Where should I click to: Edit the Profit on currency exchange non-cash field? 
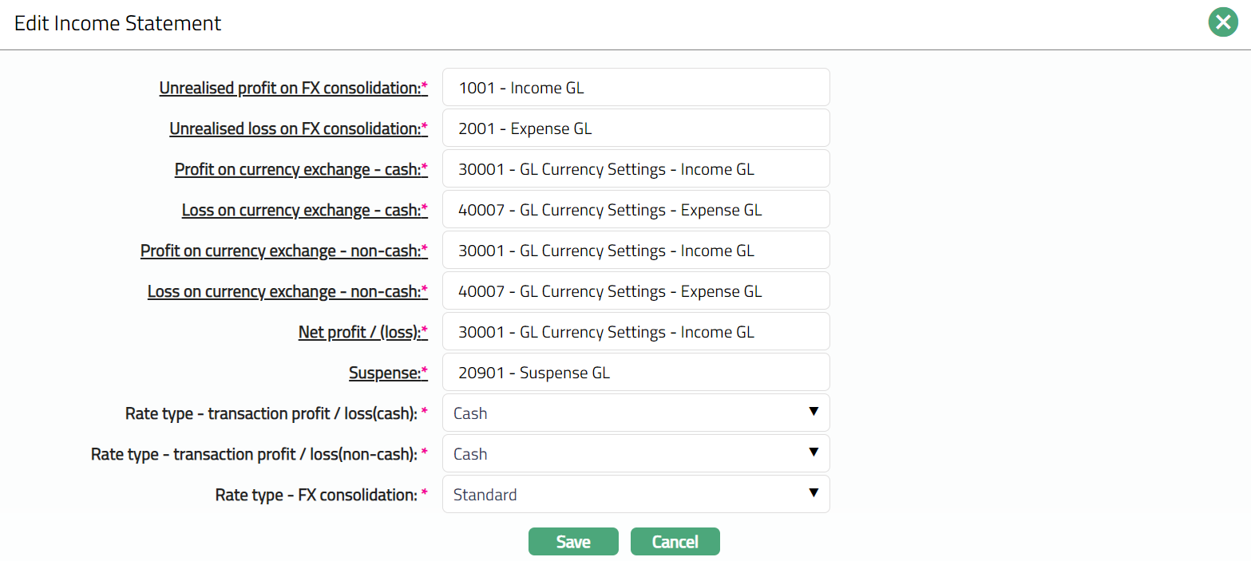pyautogui.click(x=635, y=250)
